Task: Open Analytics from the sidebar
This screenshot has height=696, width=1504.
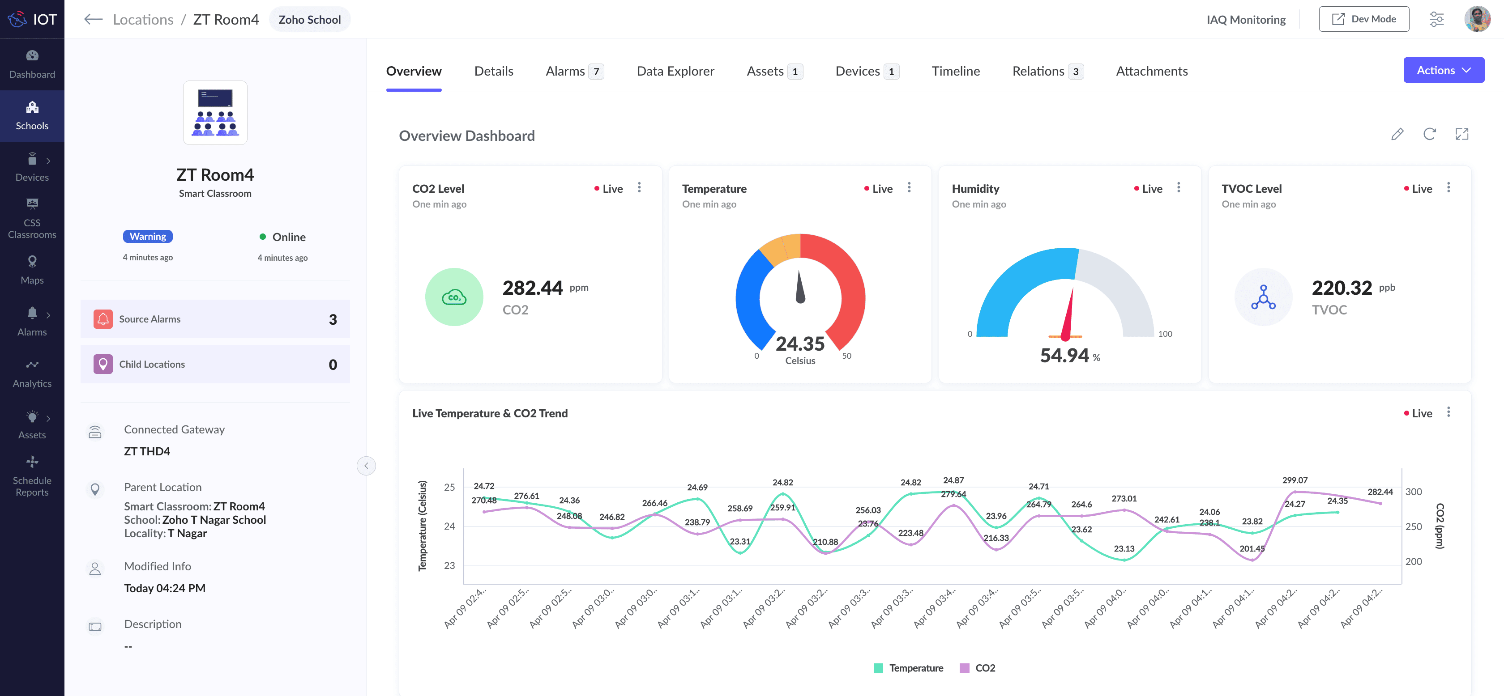Action: pyautogui.click(x=32, y=373)
